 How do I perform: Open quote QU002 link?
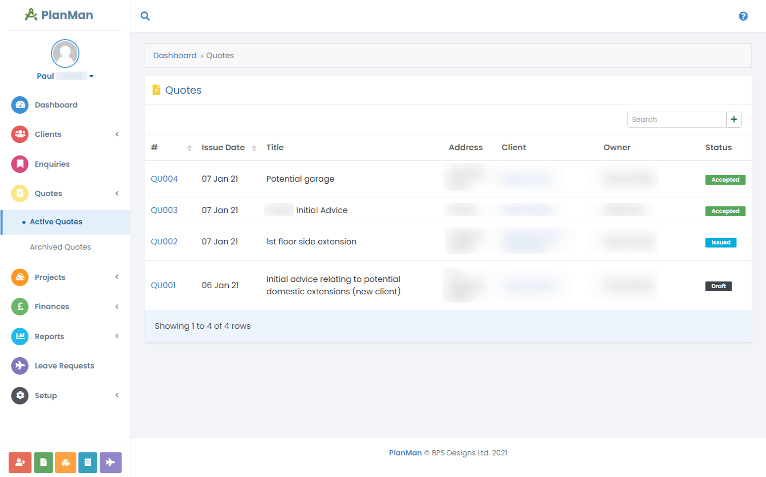pyautogui.click(x=164, y=242)
